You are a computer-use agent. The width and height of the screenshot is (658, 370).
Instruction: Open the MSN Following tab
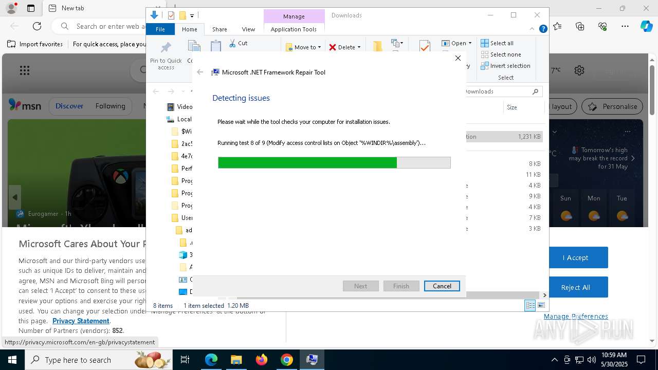(x=110, y=106)
